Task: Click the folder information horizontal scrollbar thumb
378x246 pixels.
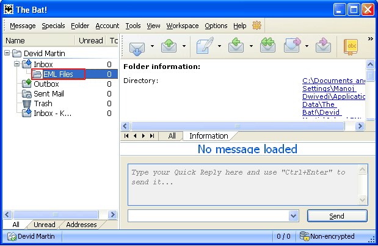Action: click(x=238, y=126)
